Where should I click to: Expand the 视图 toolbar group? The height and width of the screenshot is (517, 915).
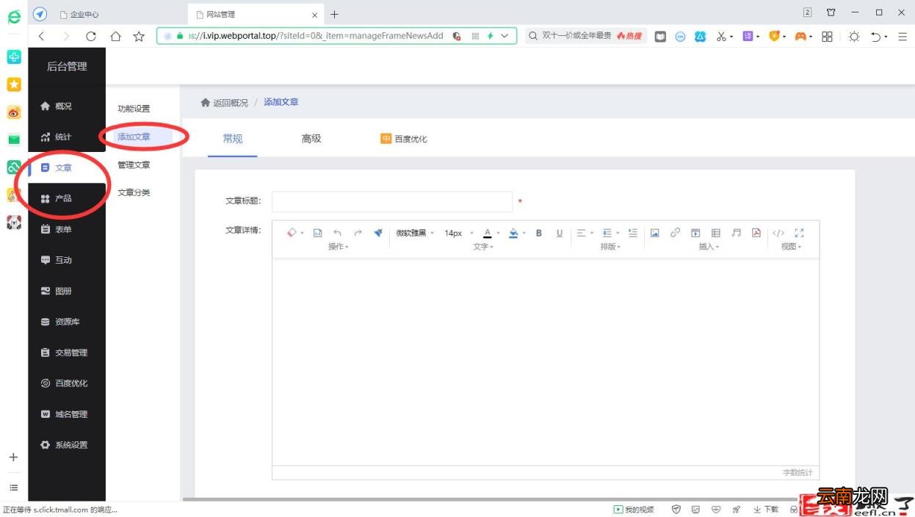[x=791, y=247]
